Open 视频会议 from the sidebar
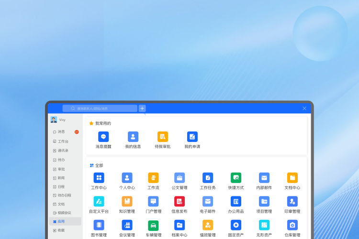359x239 pixels. click(64, 213)
